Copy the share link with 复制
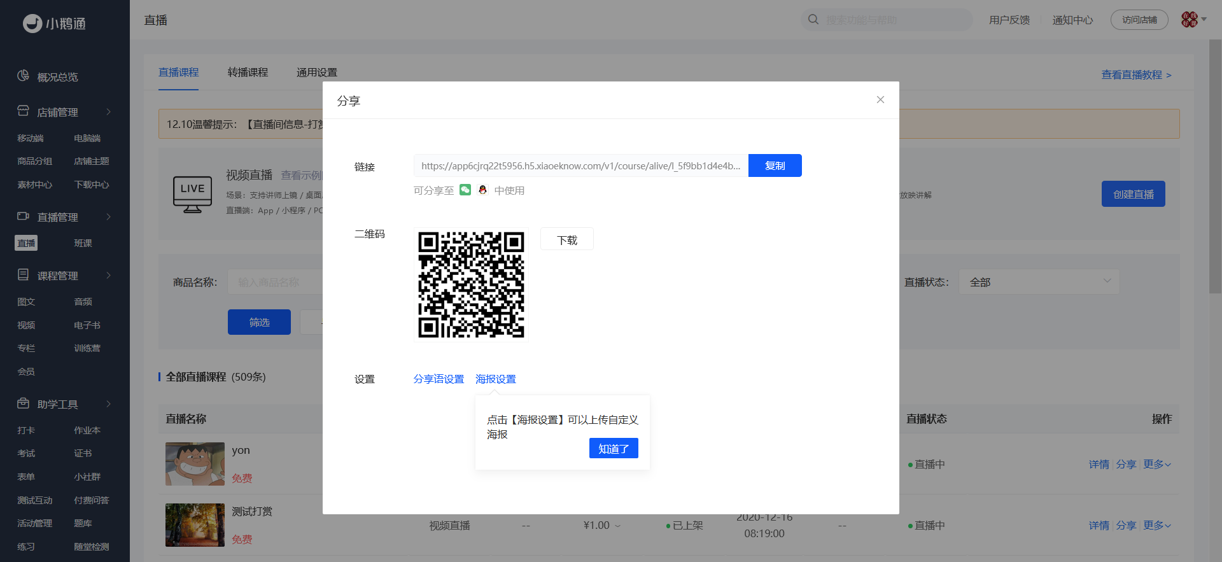This screenshot has width=1222, height=562. pos(775,165)
